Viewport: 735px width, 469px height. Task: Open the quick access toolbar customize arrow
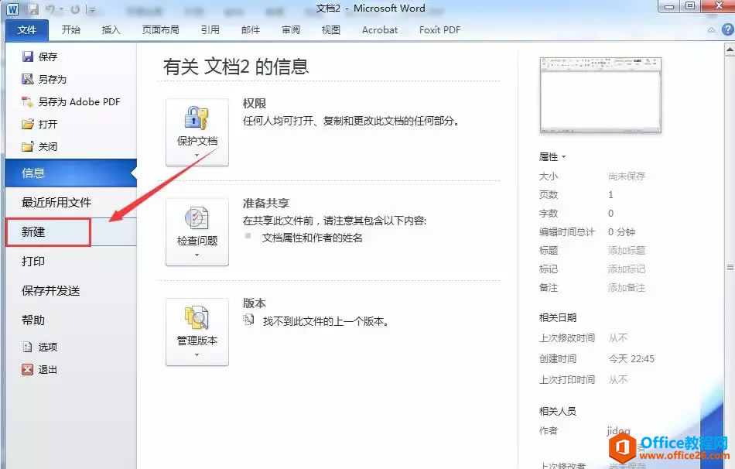(x=92, y=9)
